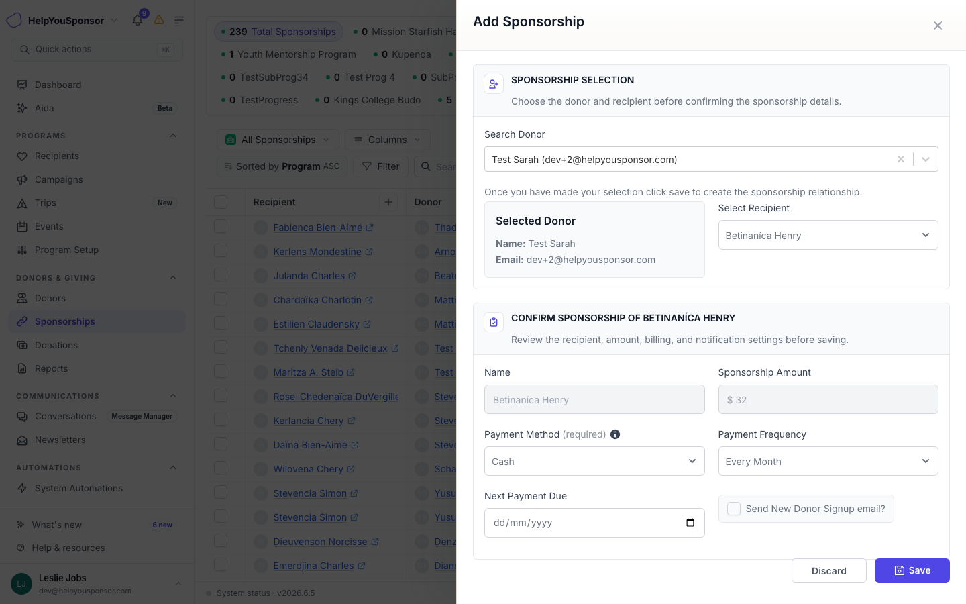
Task: Open the Tchenly Venada Delicieux recipient link
Action: [x=336, y=348]
